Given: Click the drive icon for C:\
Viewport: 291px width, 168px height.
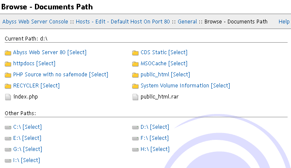Looking at the screenshot, I should pos(8,127).
